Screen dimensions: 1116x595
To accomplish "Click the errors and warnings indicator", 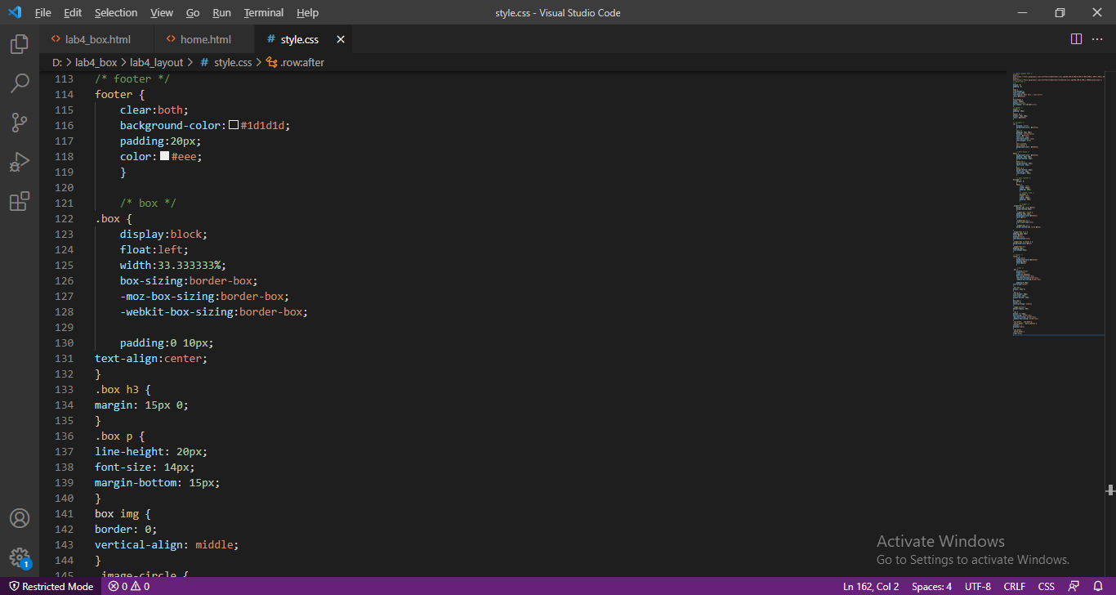I will point(127,586).
